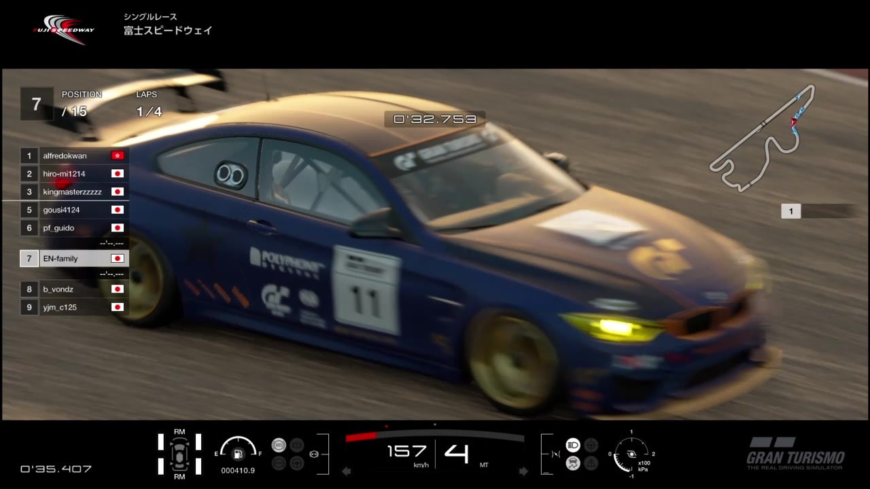Screen dimensions: 870x489
Task: Select driver pf_guido in the leaderboard
Action: pyautogui.click(x=58, y=228)
